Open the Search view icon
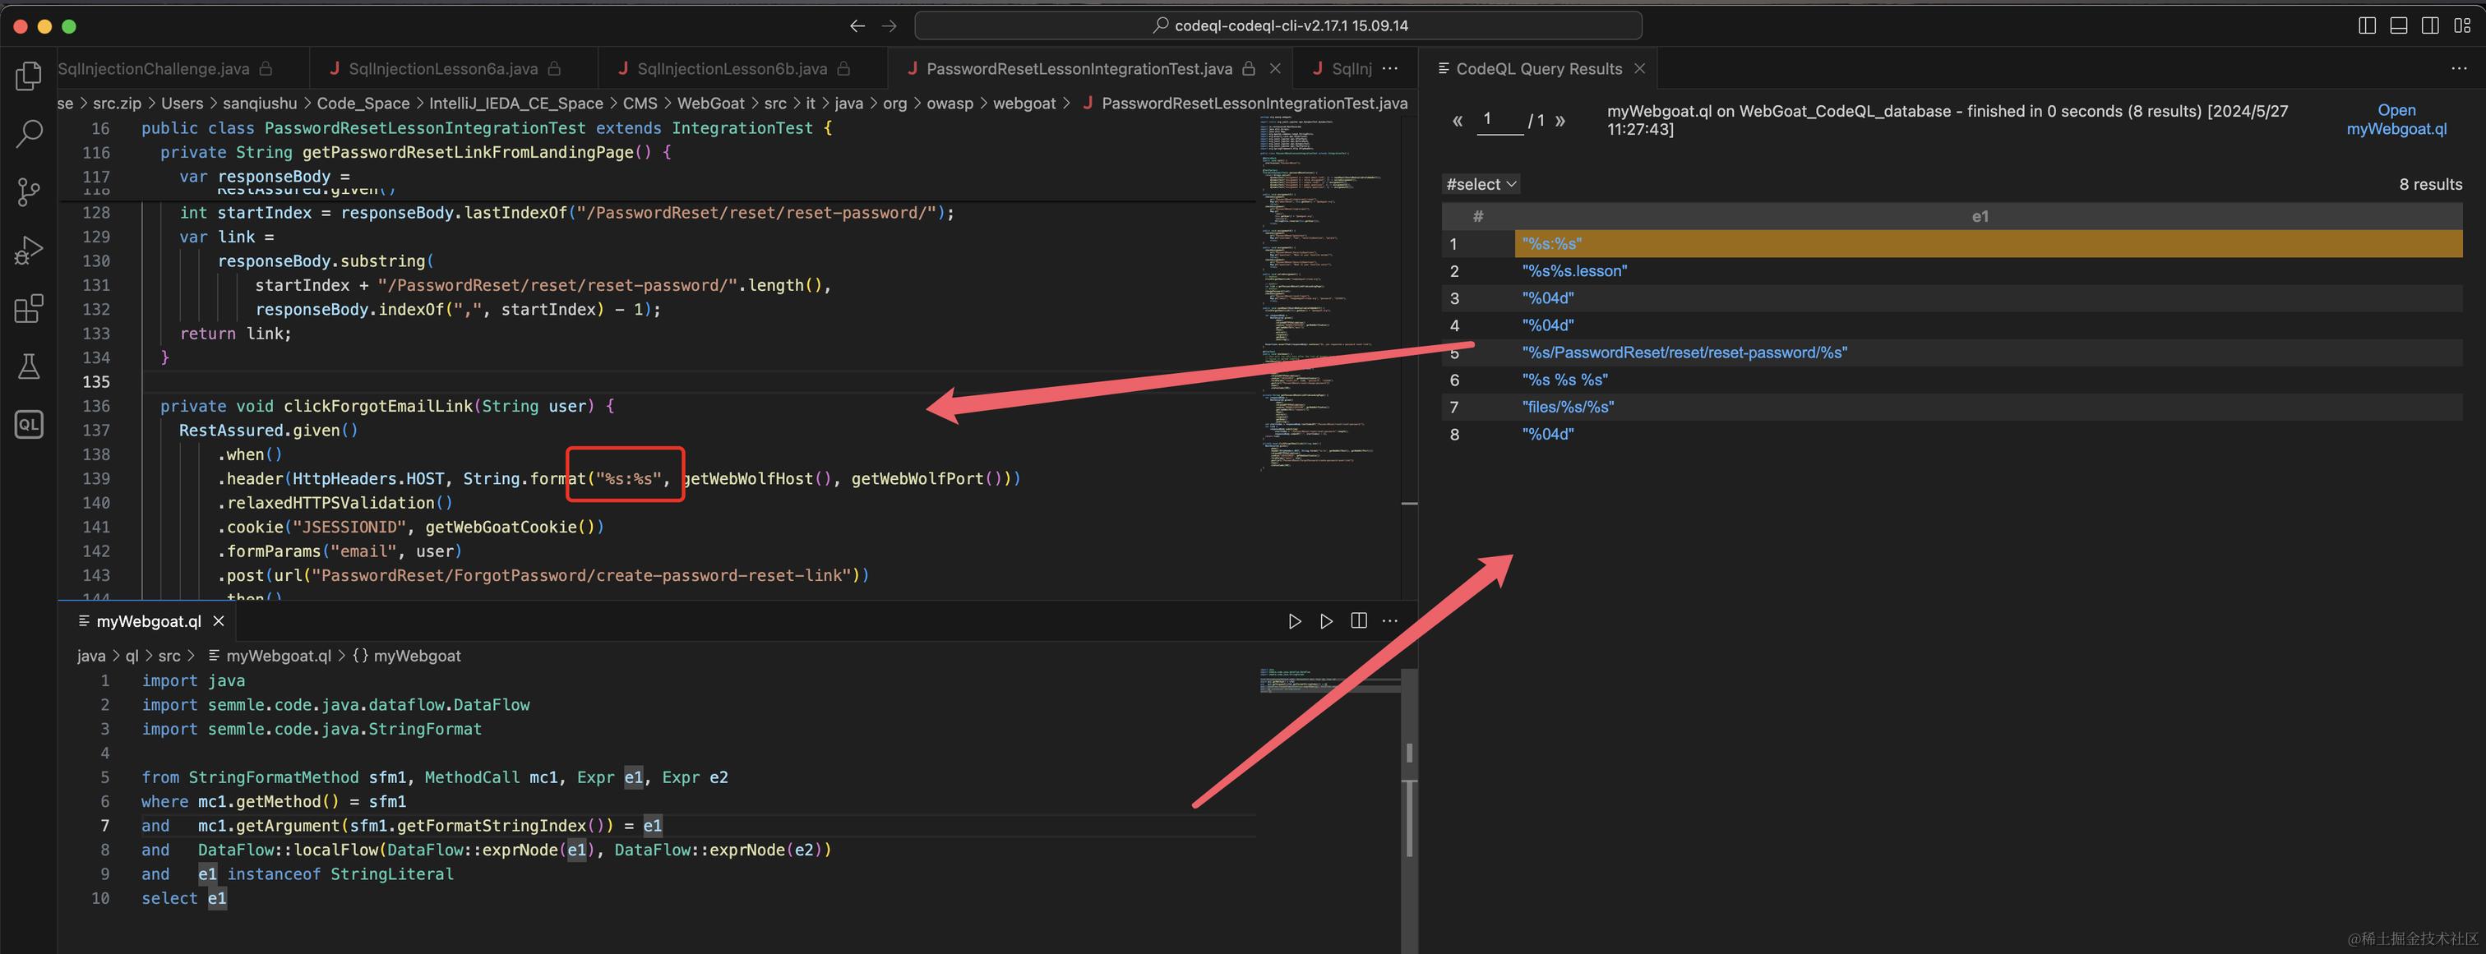The width and height of the screenshot is (2486, 954). click(29, 133)
